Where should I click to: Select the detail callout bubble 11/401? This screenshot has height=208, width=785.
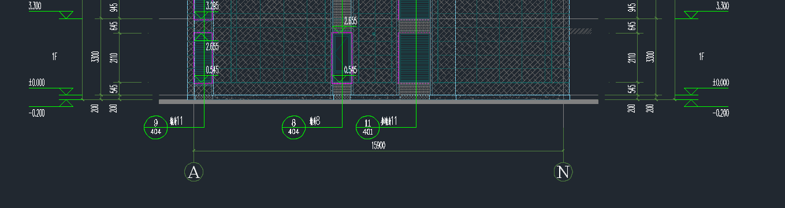(x=368, y=127)
